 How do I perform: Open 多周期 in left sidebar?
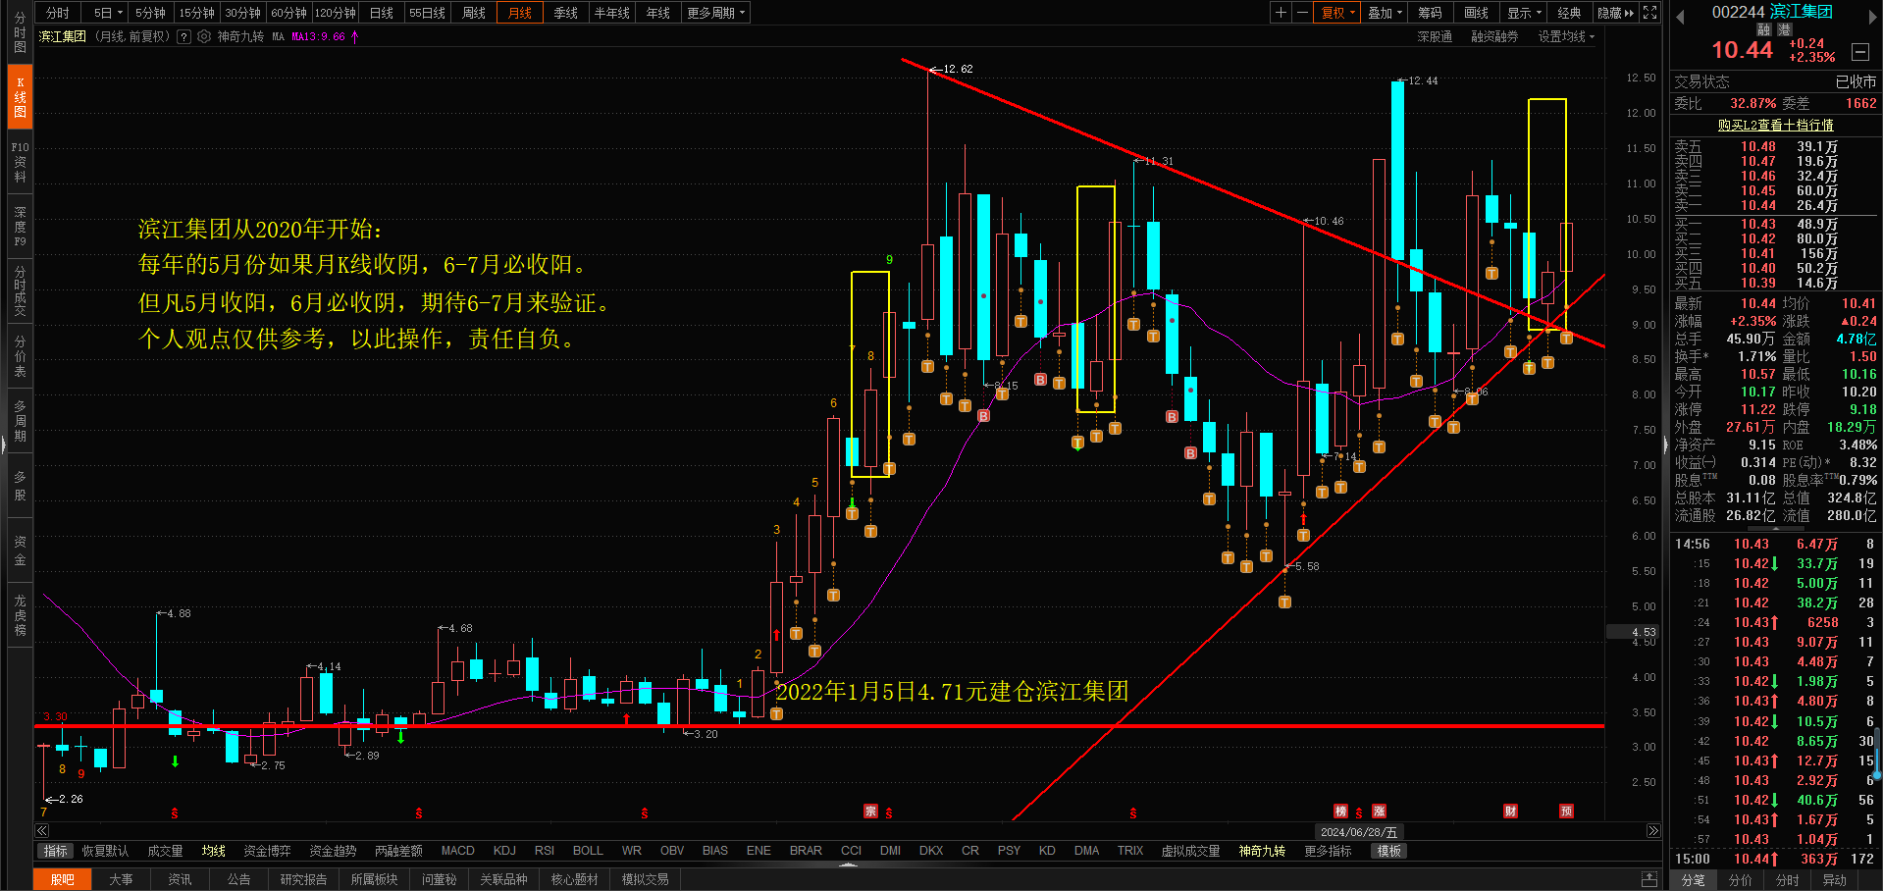[20, 420]
